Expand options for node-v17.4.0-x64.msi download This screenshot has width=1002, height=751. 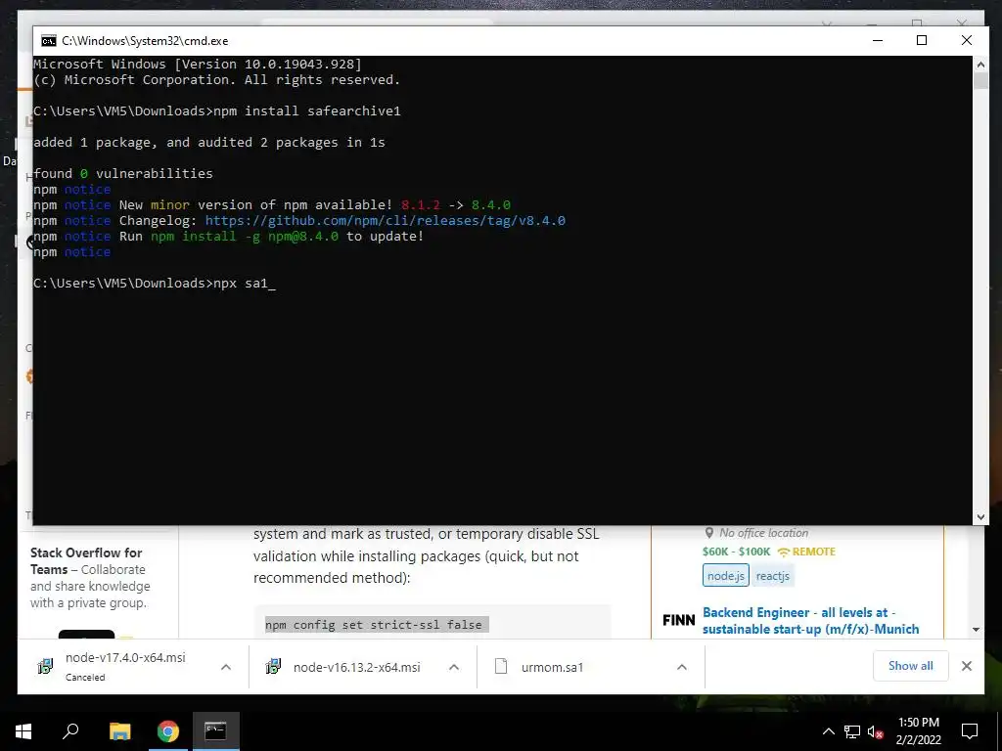click(x=226, y=667)
